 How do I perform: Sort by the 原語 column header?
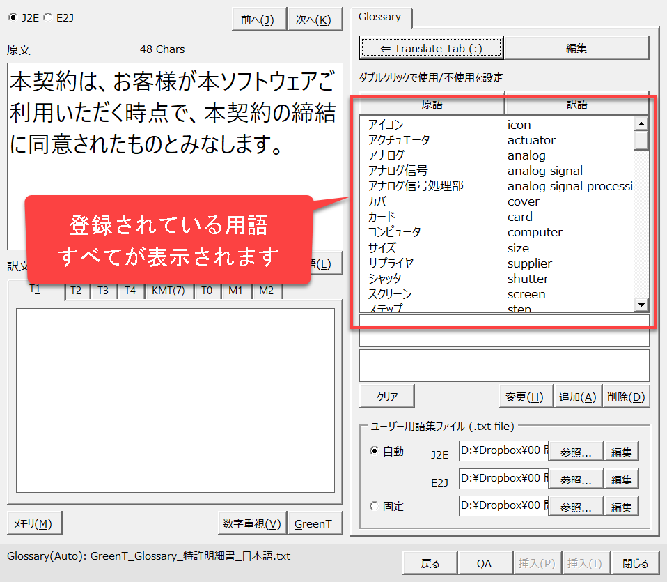point(432,105)
